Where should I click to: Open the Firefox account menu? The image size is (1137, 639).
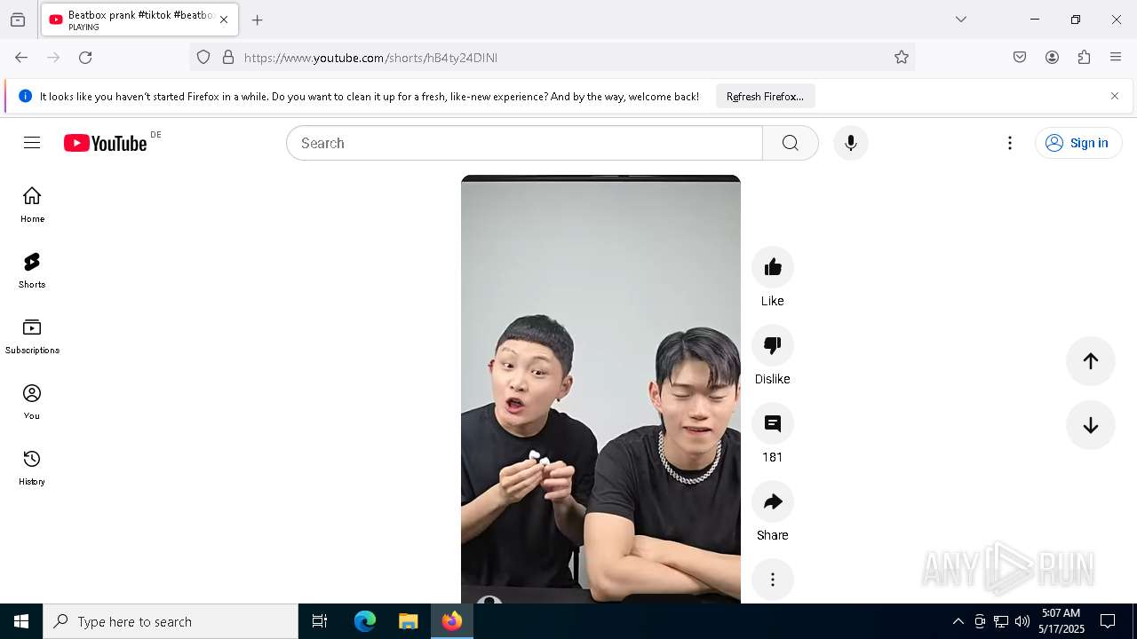click(1052, 58)
